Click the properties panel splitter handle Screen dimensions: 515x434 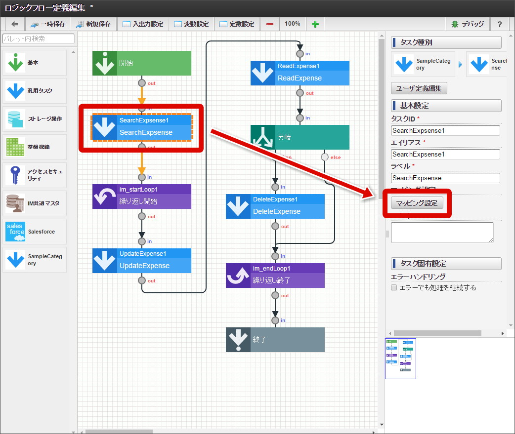pos(387,234)
